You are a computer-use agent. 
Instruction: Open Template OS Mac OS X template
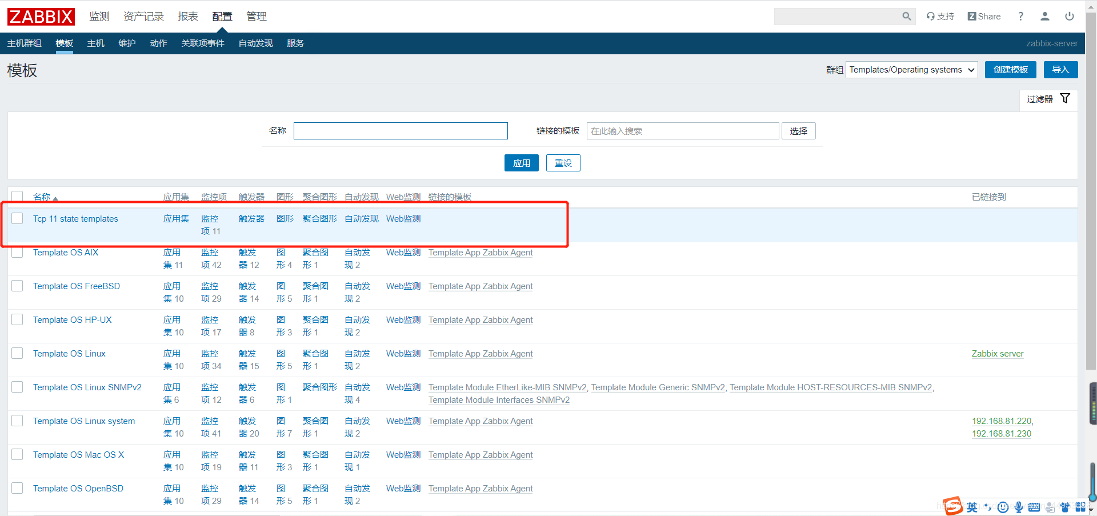point(78,455)
